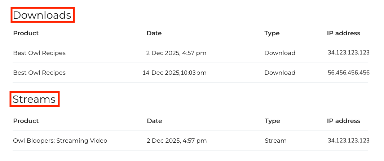Select the Product column header in Streams
Image resolution: width=384 pixels, height=161 pixels.
[26, 121]
